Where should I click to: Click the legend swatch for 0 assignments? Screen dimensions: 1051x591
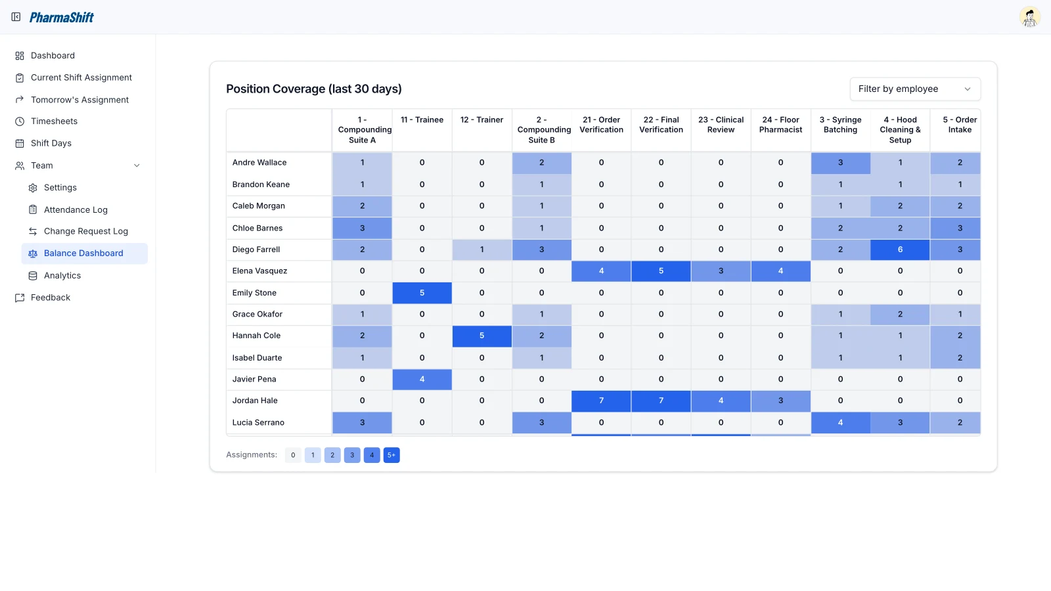tap(293, 455)
